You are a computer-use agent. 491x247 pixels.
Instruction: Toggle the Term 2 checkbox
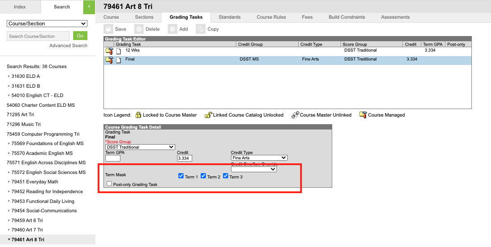click(203, 176)
